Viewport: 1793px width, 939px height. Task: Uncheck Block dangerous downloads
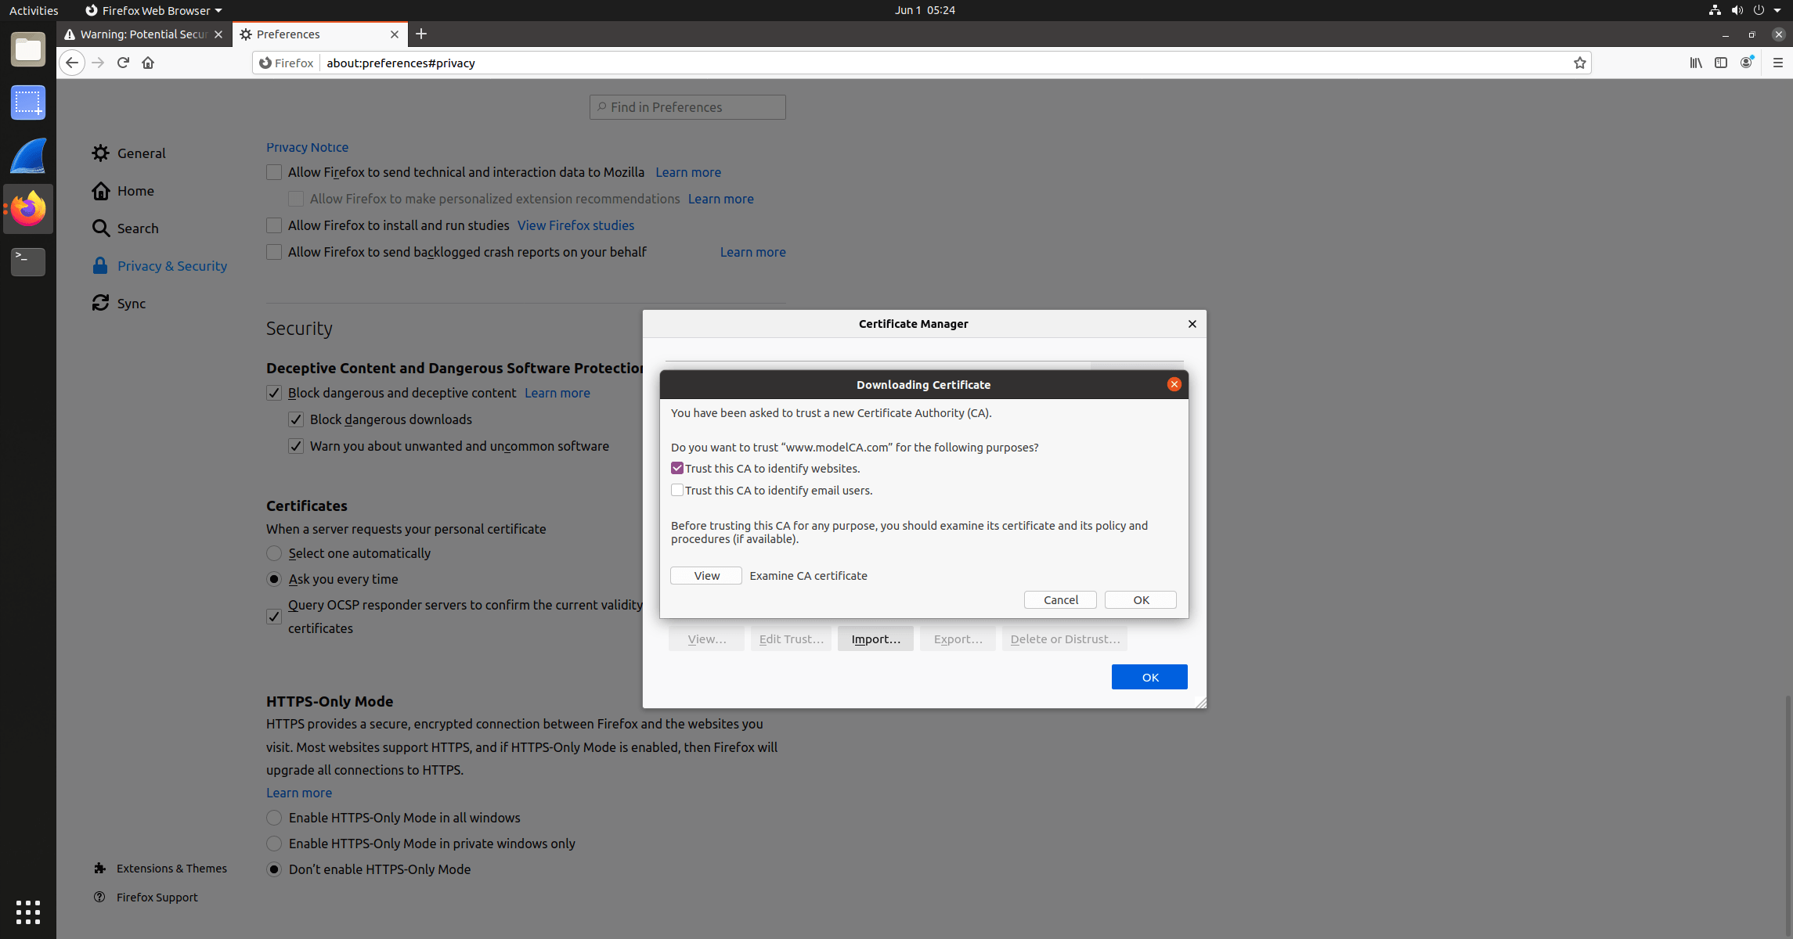(x=296, y=419)
